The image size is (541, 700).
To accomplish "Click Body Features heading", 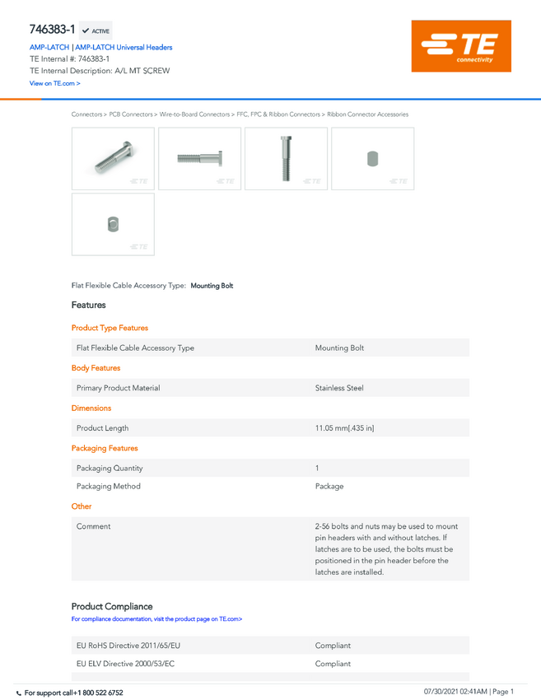I will tap(96, 368).
